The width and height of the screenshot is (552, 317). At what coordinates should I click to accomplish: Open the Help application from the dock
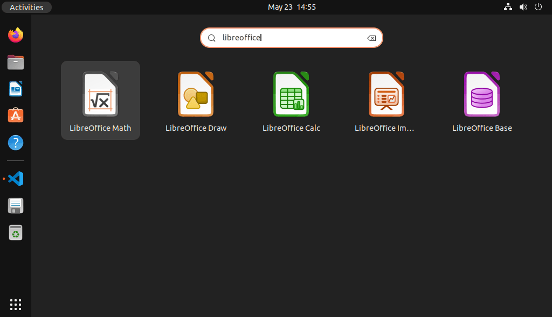pyautogui.click(x=15, y=142)
